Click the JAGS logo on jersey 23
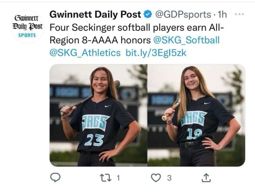The height and width of the screenshot is (196, 255). (x=95, y=122)
